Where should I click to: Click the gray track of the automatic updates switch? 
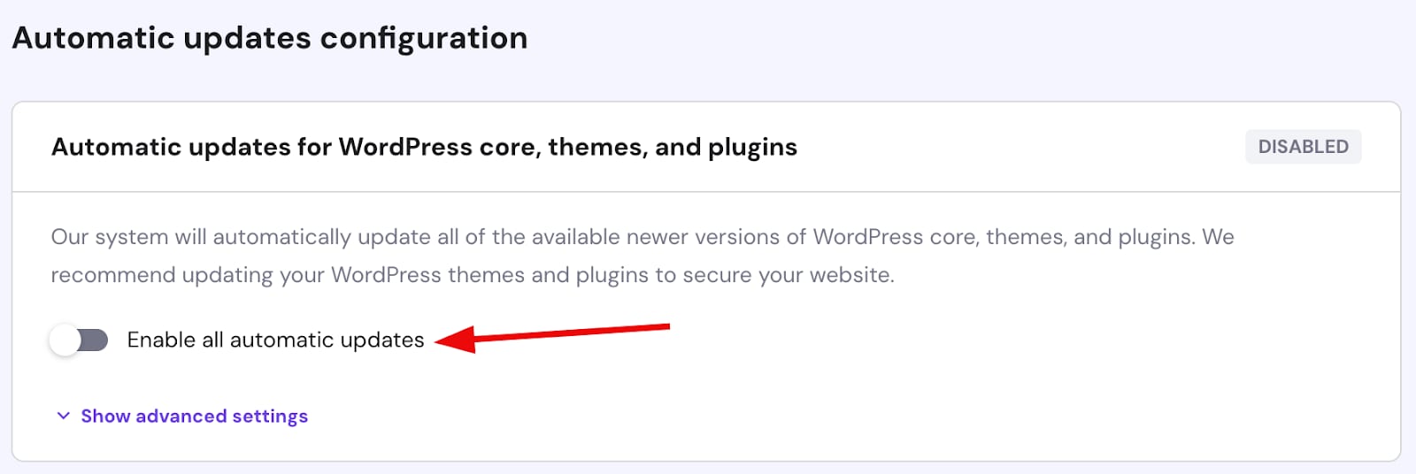[x=95, y=340]
